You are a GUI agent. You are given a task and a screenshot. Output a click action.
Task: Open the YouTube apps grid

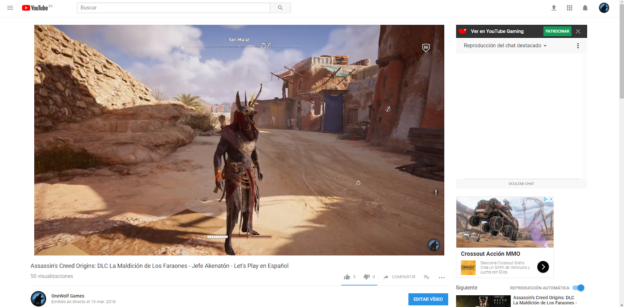tap(569, 8)
